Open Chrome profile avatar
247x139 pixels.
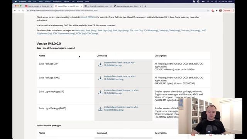pyautogui.click(x=220, y=10)
